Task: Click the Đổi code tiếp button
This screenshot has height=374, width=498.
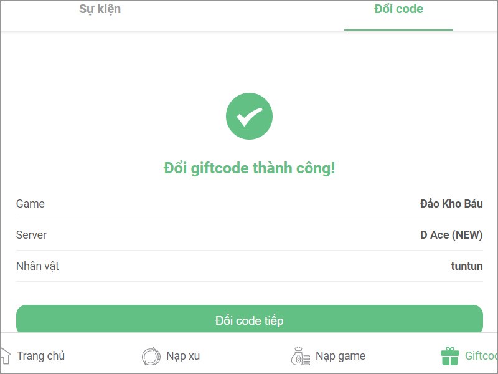Action: [250, 319]
